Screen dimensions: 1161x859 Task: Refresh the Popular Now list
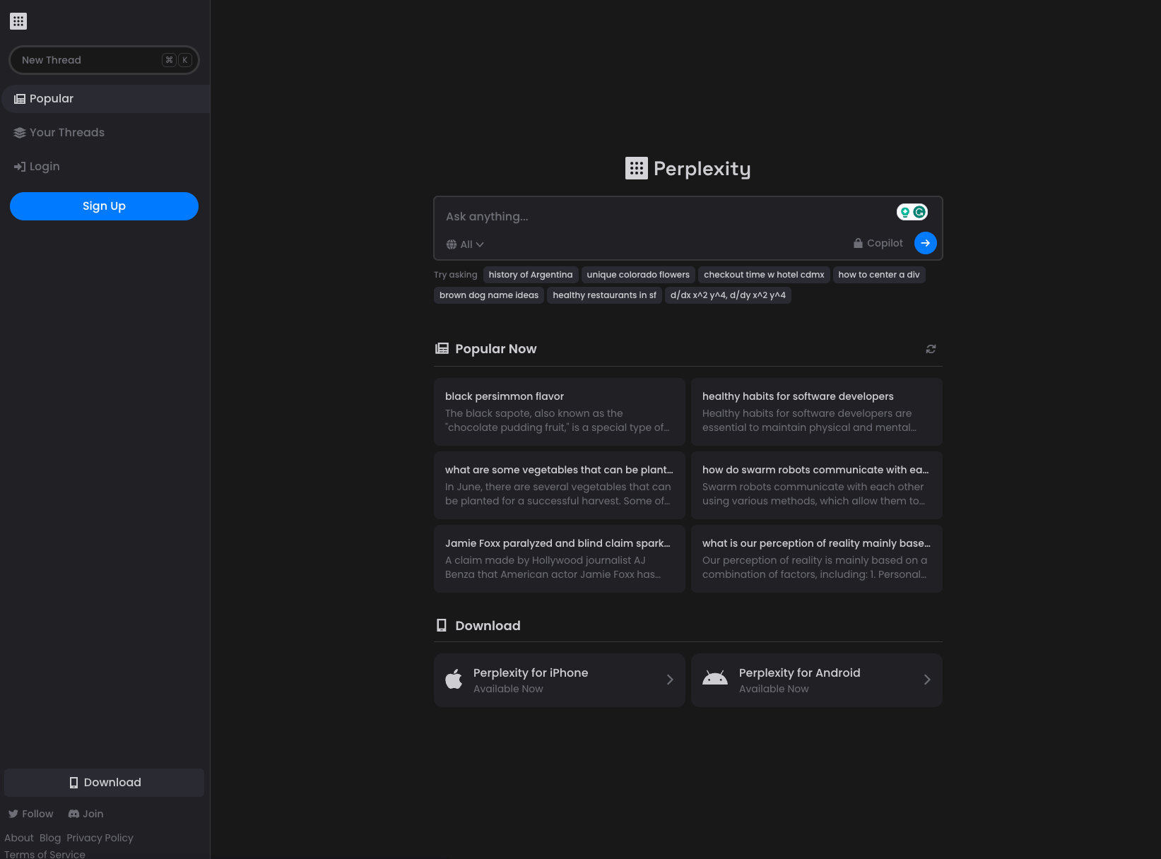click(x=931, y=349)
